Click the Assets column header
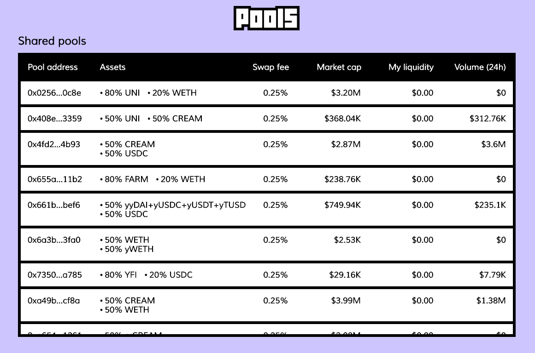The width and height of the screenshot is (535, 353). coord(112,67)
